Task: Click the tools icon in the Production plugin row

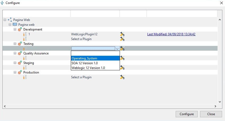Action: [122, 77]
